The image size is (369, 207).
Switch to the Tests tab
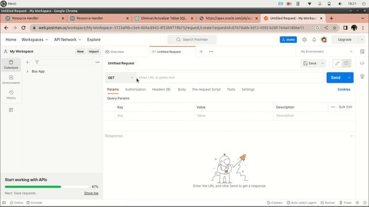point(231,90)
